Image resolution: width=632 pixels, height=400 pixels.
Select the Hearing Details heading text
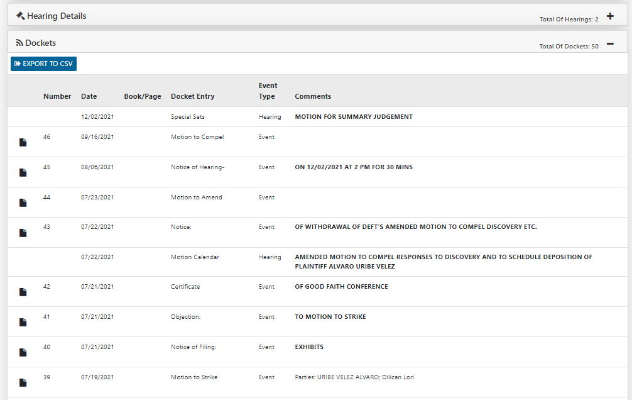[x=57, y=16]
